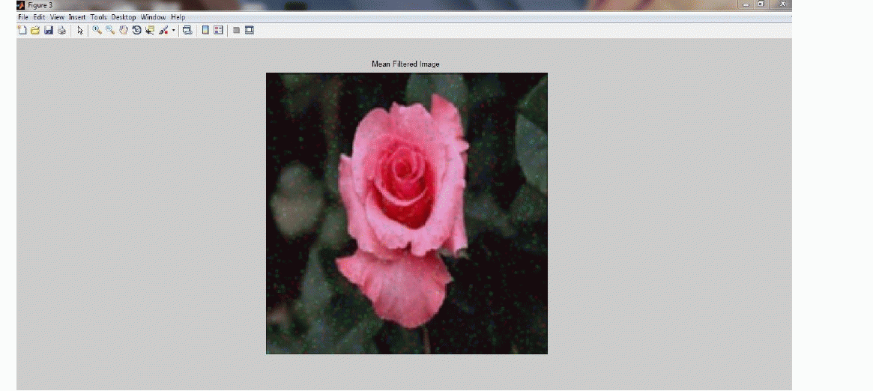Select the Edit Plot arrow tool
The height and width of the screenshot is (391, 873).
point(80,31)
